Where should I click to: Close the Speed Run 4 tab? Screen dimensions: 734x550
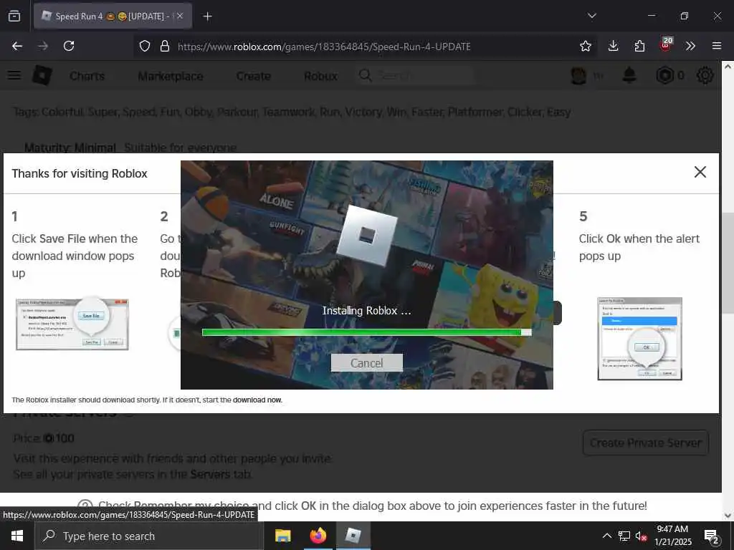click(x=180, y=16)
